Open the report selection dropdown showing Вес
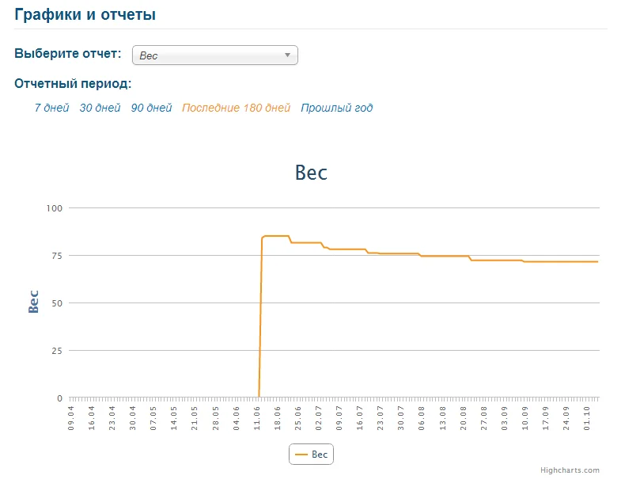 (x=214, y=55)
